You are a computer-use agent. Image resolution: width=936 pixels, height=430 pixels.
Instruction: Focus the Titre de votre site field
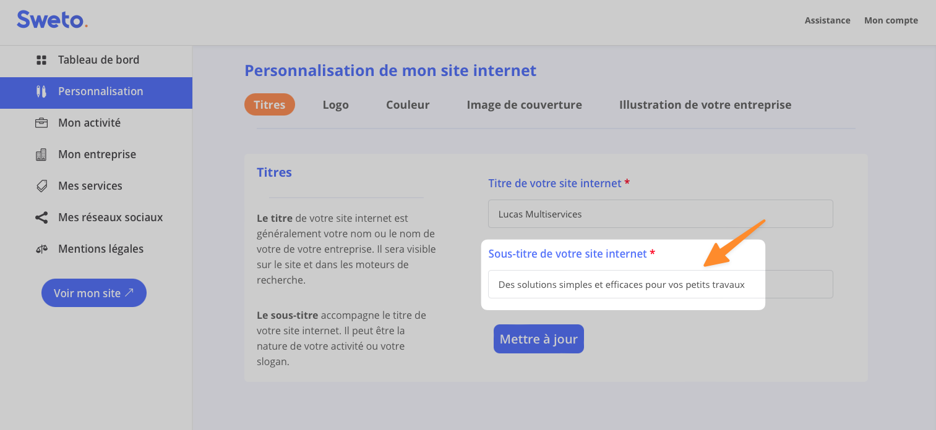click(660, 214)
